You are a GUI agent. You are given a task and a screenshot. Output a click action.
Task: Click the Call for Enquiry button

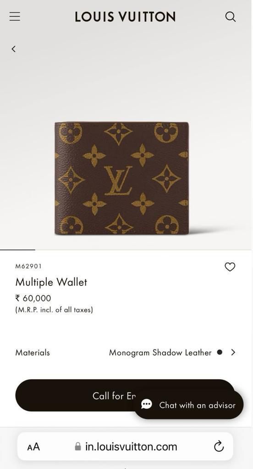(125, 395)
